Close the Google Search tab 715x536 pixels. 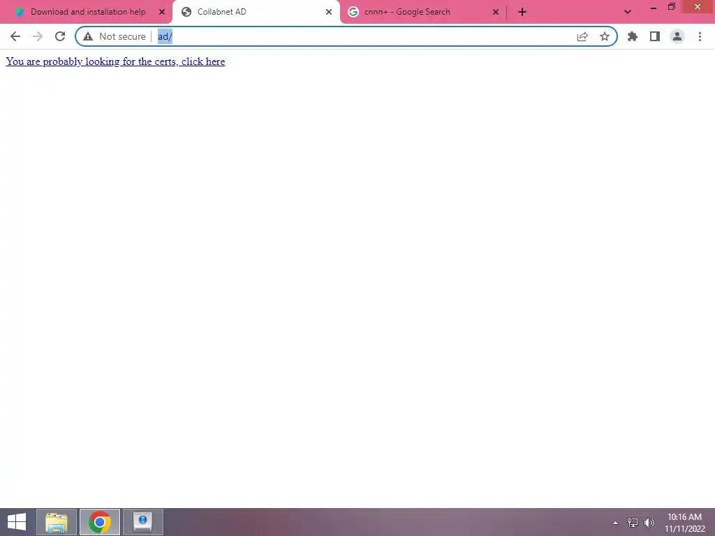coord(496,12)
